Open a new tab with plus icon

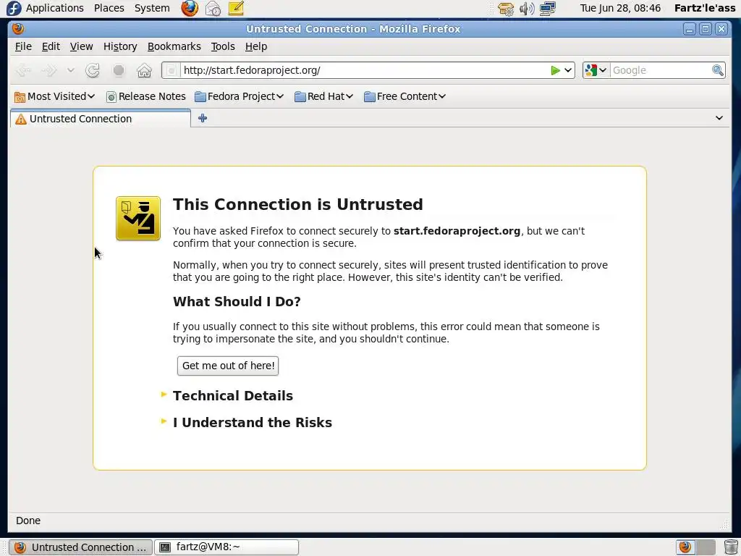pyautogui.click(x=203, y=118)
